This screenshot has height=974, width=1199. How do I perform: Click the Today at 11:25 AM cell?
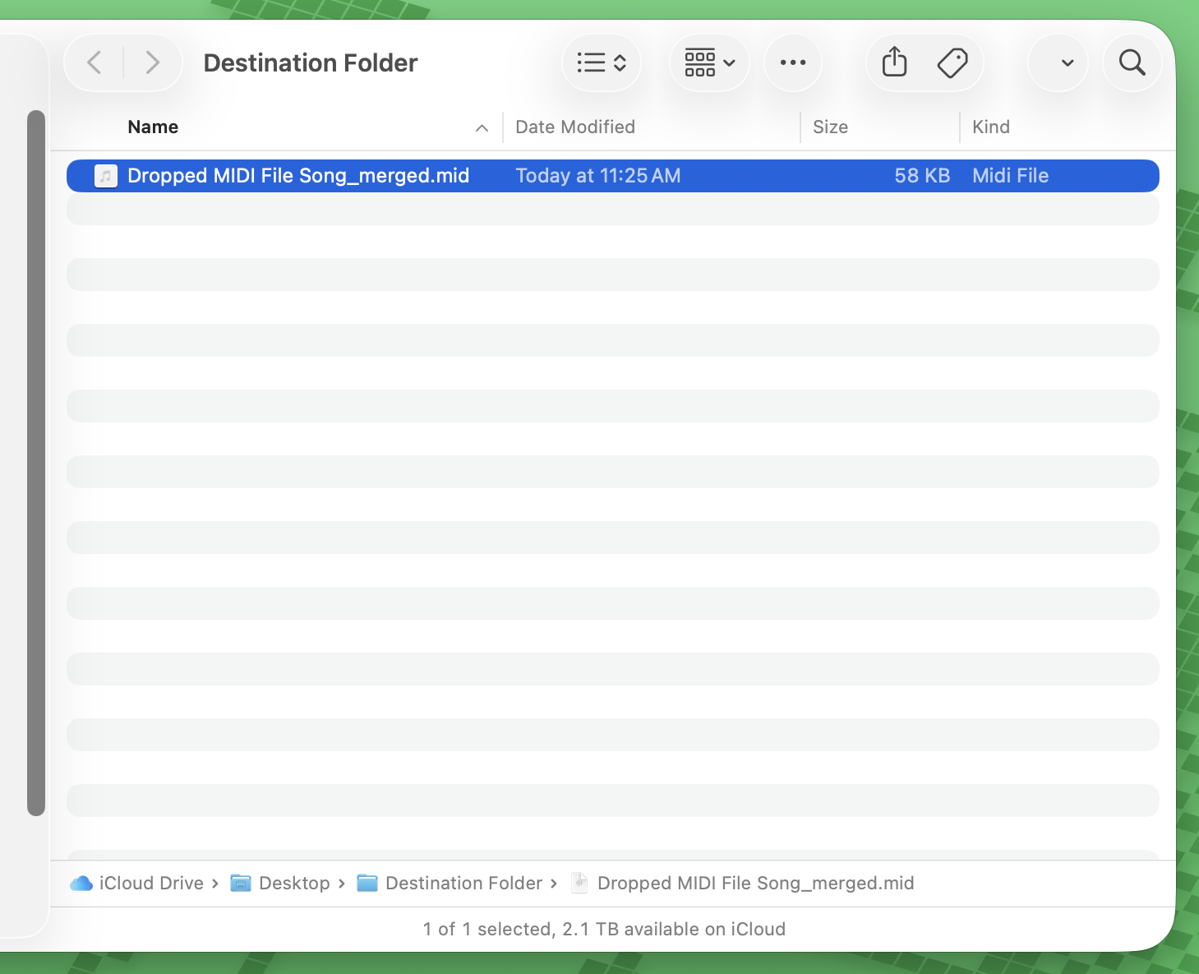[x=598, y=176]
